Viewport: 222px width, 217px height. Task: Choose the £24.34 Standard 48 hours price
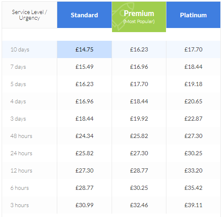click(84, 136)
